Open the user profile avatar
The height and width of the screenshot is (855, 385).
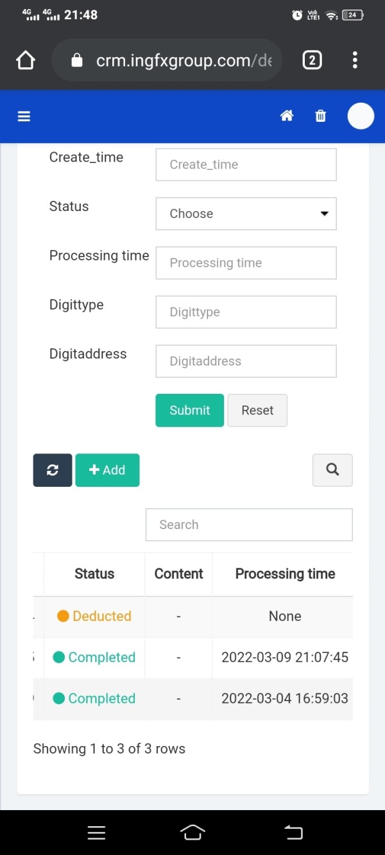[361, 116]
